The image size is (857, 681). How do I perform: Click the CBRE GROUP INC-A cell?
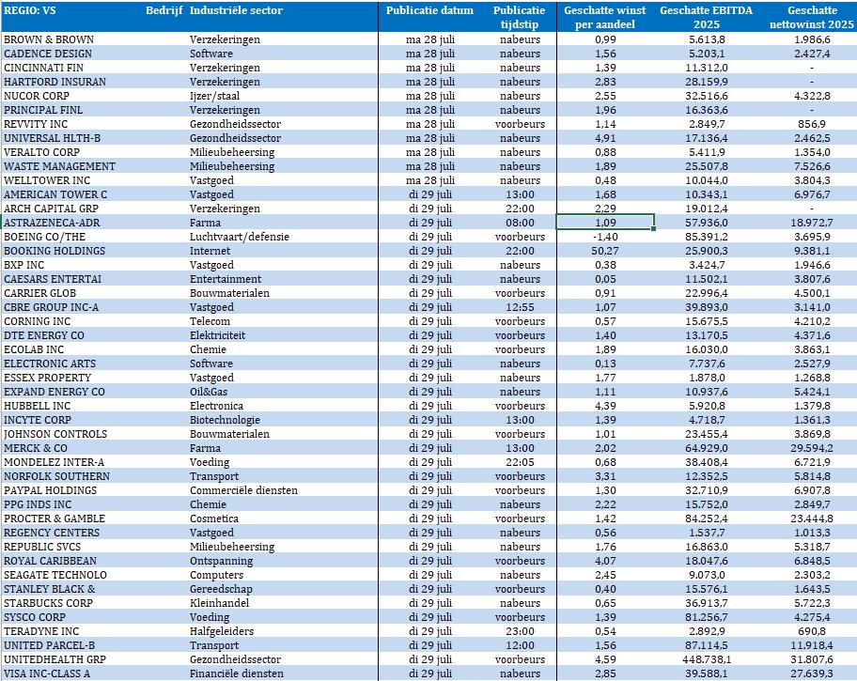tap(52, 307)
